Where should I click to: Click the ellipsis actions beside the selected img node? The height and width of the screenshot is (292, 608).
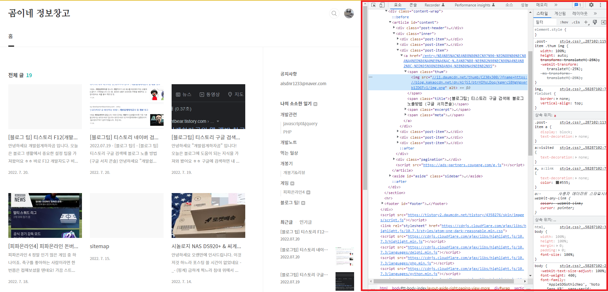[x=370, y=77]
